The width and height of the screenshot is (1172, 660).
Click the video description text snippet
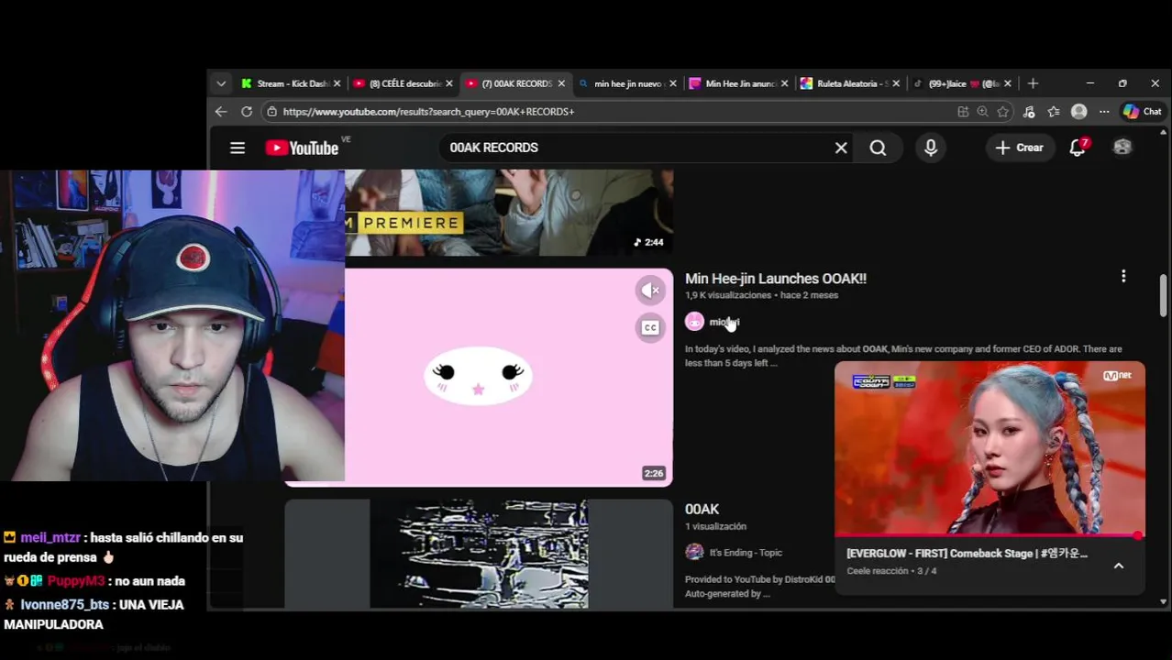[903, 356]
